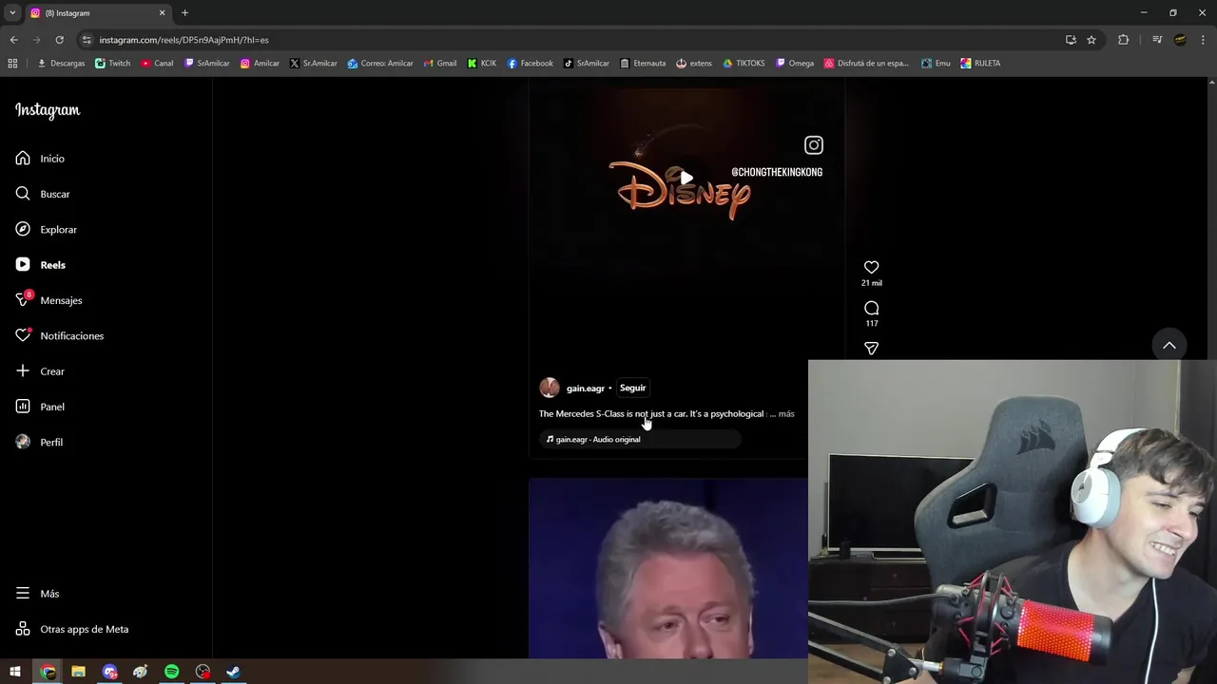Open the Emu bookmark

click(x=936, y=64)
